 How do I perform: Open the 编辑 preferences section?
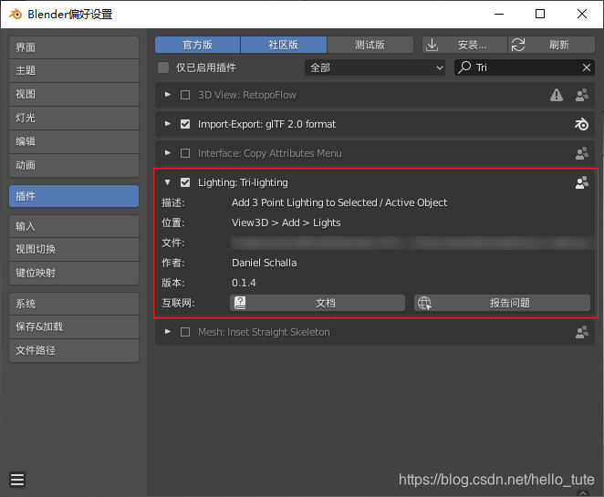(x=74, y=141)
